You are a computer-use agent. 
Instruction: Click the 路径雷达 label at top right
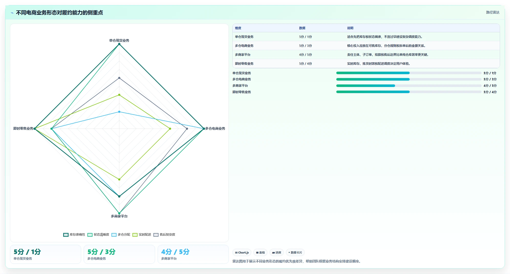pyautogui.click(x=493, y=12)
